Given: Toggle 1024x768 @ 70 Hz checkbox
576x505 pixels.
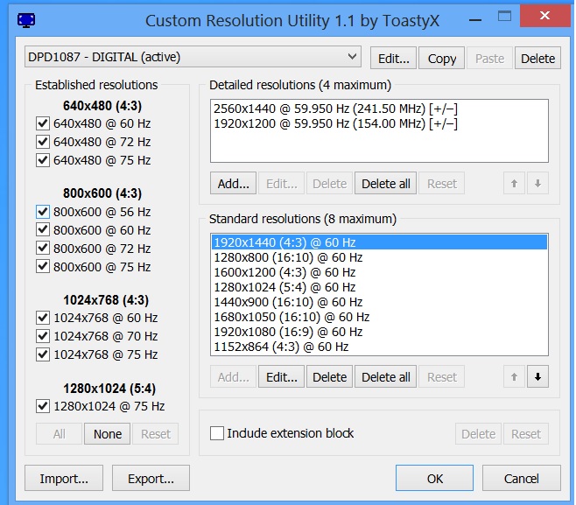Looking at the screenshot, I should pyautogui.click(x=43, y=336).
